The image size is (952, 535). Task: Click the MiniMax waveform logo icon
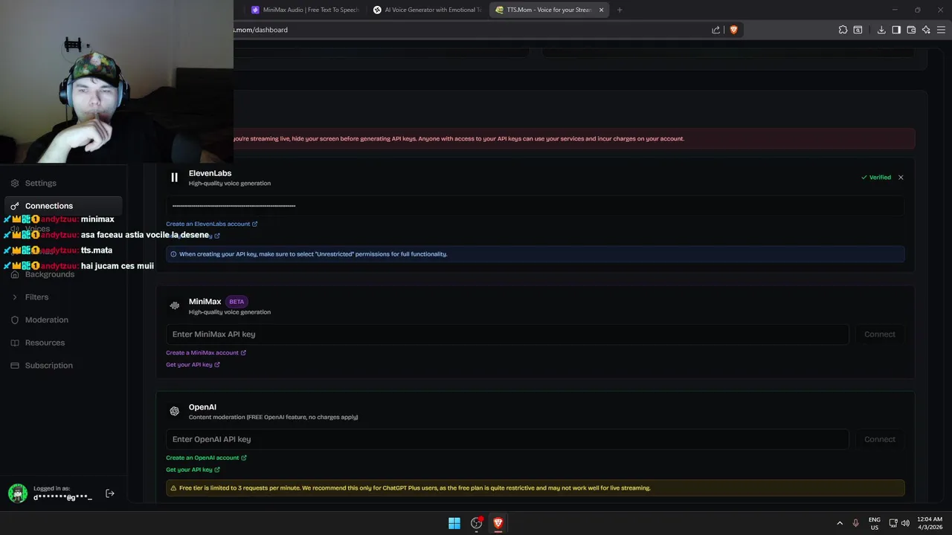pos(174,305)
